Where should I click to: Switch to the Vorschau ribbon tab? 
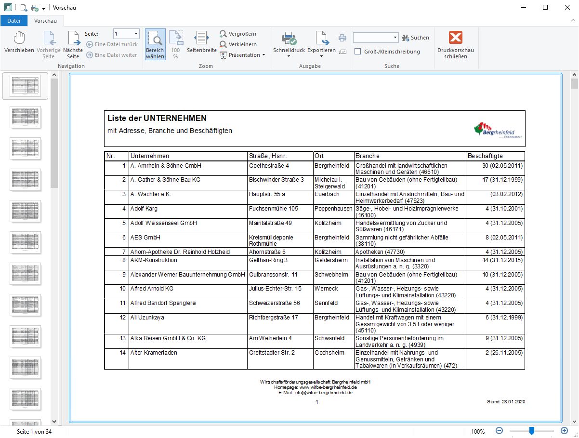46,21
